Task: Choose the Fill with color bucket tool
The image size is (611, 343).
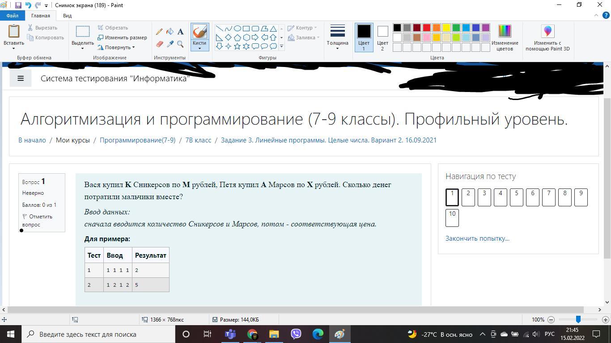Action: 170,32
